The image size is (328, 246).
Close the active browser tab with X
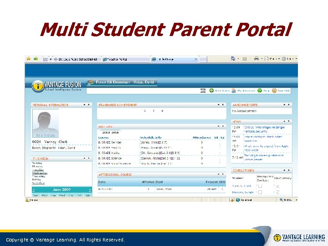coord(196,59)
